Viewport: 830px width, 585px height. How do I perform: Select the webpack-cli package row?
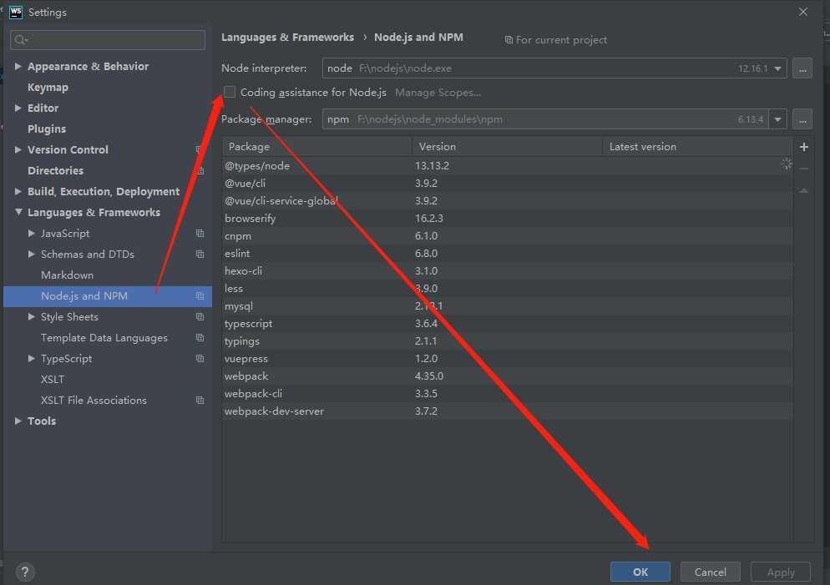507,394
